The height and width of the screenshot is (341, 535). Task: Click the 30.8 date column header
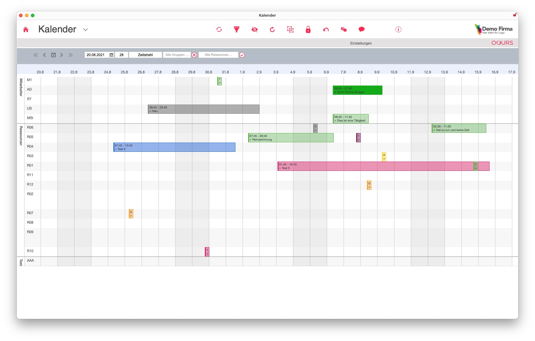tap(208, 72)
